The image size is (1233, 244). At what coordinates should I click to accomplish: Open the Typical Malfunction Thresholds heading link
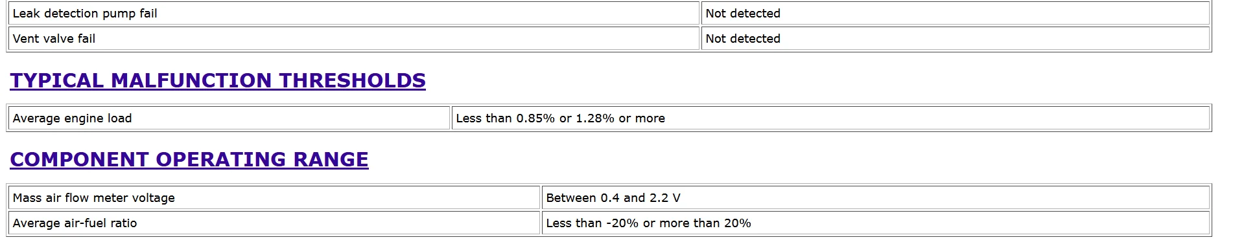pyautogui.click(x=218, y=80)
